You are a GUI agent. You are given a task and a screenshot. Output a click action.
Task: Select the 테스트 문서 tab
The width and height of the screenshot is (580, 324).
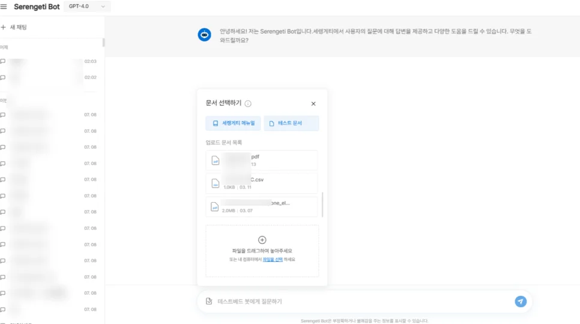point(291,124)
